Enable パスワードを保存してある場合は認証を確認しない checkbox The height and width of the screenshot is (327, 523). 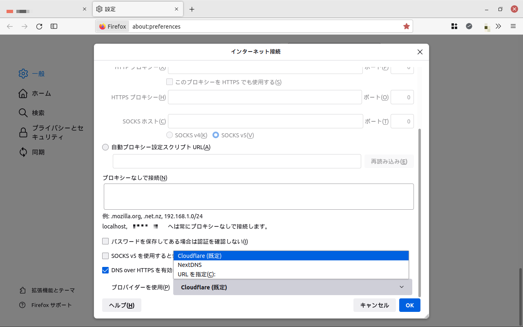click(x=105, y=242)
